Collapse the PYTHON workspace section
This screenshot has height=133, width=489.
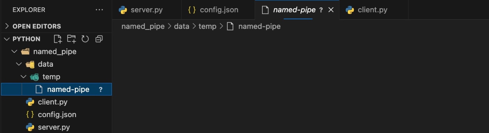click(x=7, y=39)
